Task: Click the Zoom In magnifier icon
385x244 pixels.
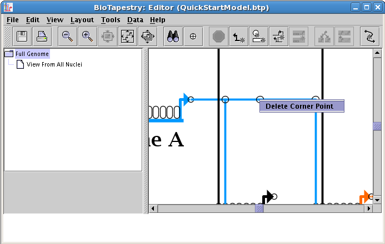Action: point(87,37)
